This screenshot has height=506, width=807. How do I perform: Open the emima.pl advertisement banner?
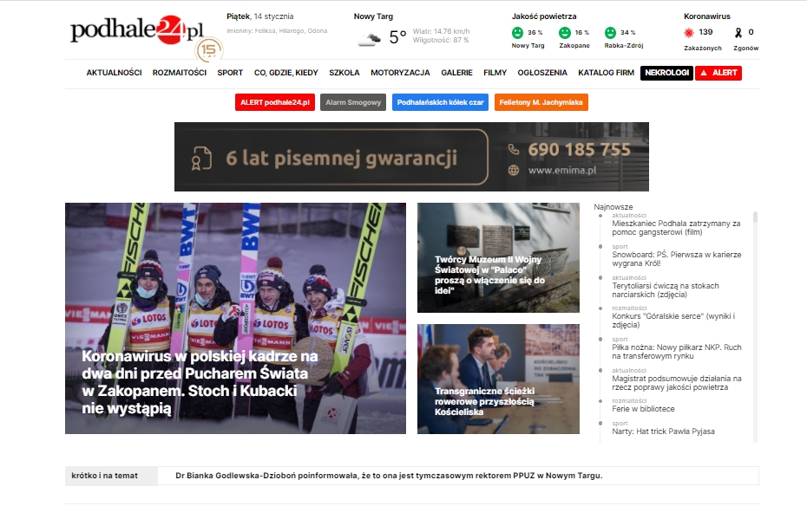pos(411,157)
